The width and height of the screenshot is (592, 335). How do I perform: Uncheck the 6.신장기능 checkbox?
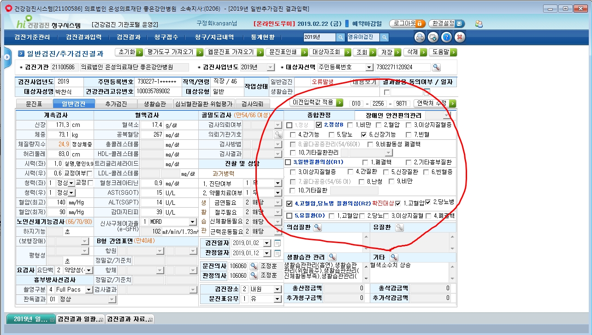tap(364, 135)
